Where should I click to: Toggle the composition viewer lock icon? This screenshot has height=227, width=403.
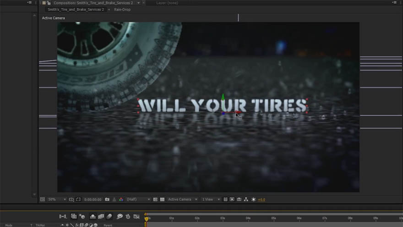(49, 3)
